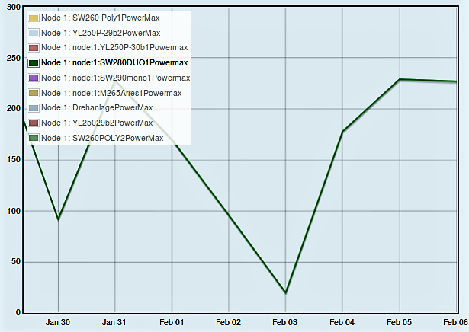The height and width of the screenshot is (332, 469).
Task: Click the YL250P-30b1Powermax red legend swatch
Action: point(34,48)
